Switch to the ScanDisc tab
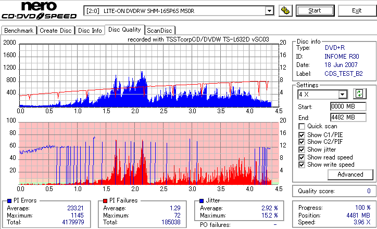 click(160, 31)
